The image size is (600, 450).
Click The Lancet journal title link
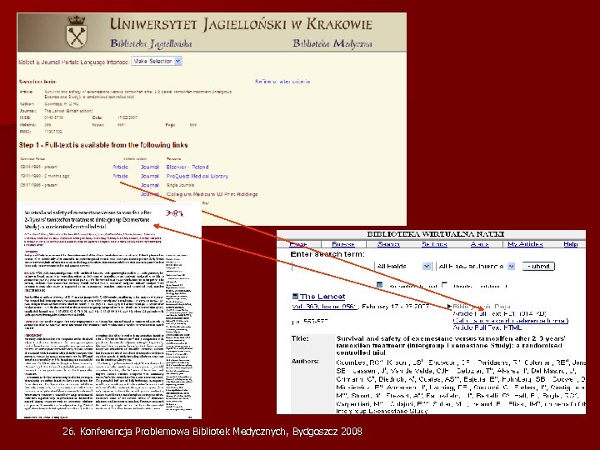click(322, 297)
